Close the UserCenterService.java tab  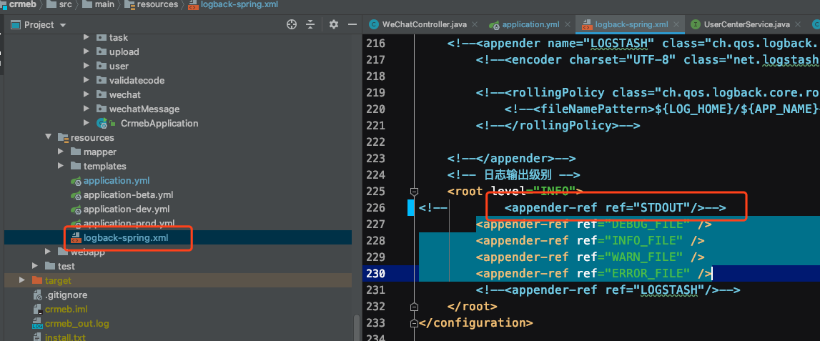click(798, 24)
